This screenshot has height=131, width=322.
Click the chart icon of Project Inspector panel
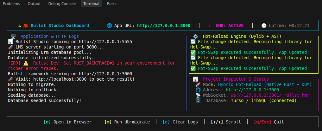point(195,79)
